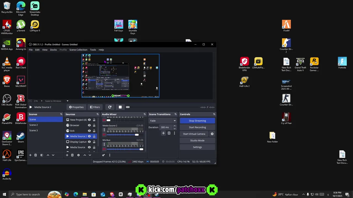Open the Tools menu

pos(93,50)
